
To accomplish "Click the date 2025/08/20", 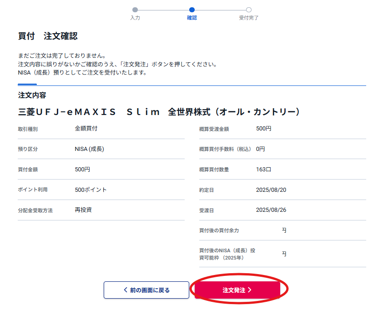I will (x=271, y=190).
